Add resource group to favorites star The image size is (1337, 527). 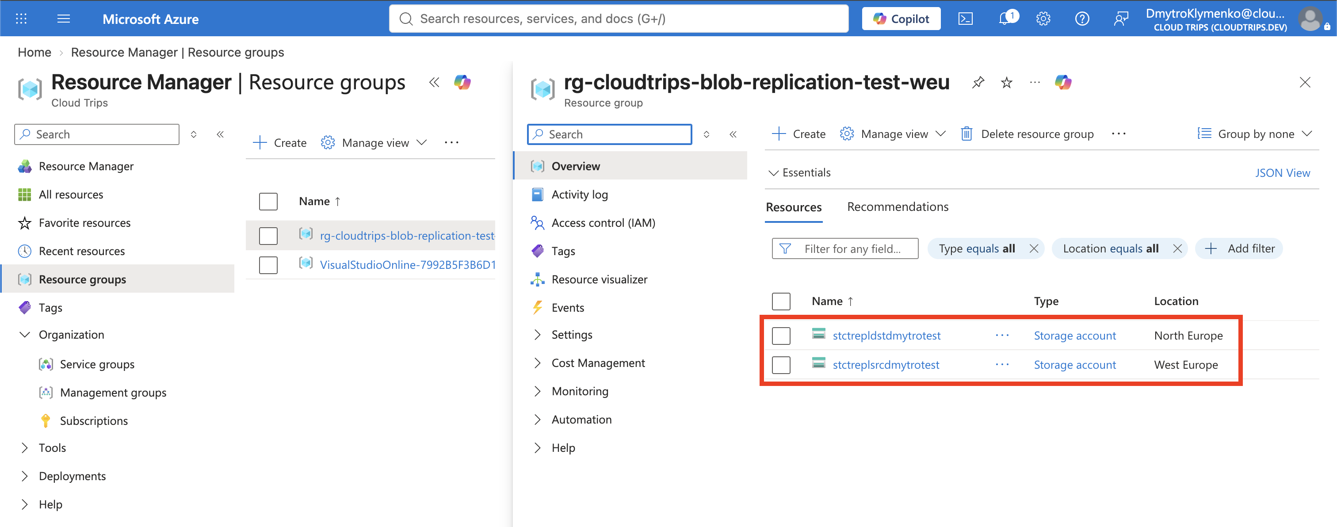click(1006, 82)
